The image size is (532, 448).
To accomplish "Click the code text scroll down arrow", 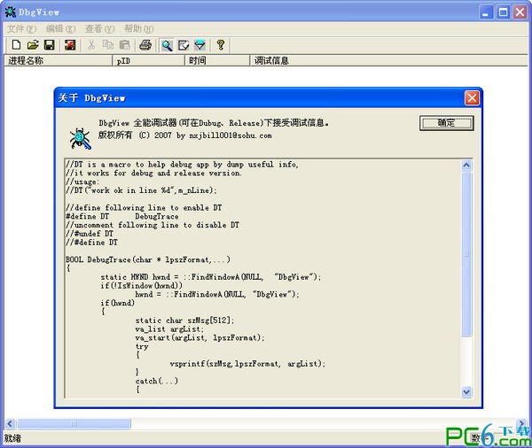I will tap(466, 391).
